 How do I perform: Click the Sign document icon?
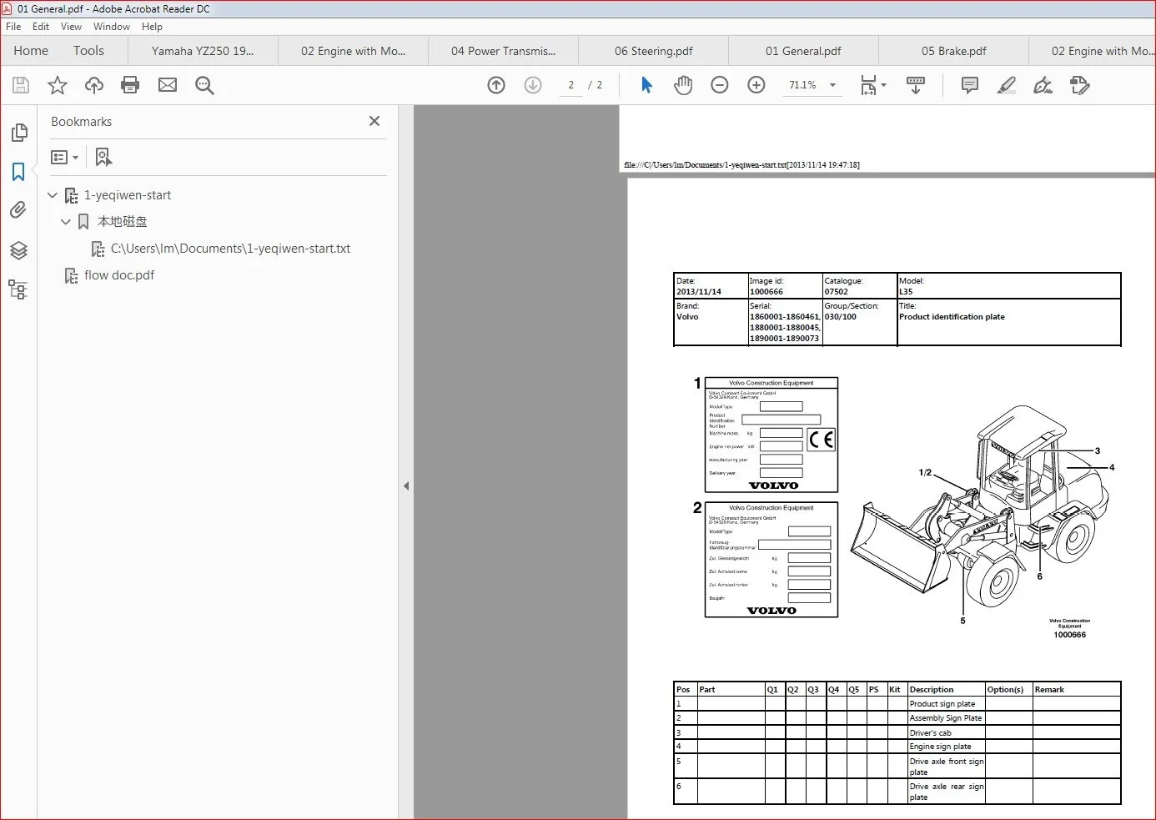pos(1043,85)
